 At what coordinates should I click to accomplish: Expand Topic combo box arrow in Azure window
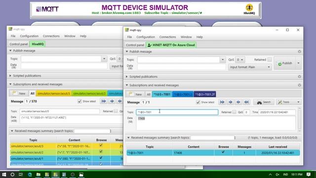tap(223, 60)
